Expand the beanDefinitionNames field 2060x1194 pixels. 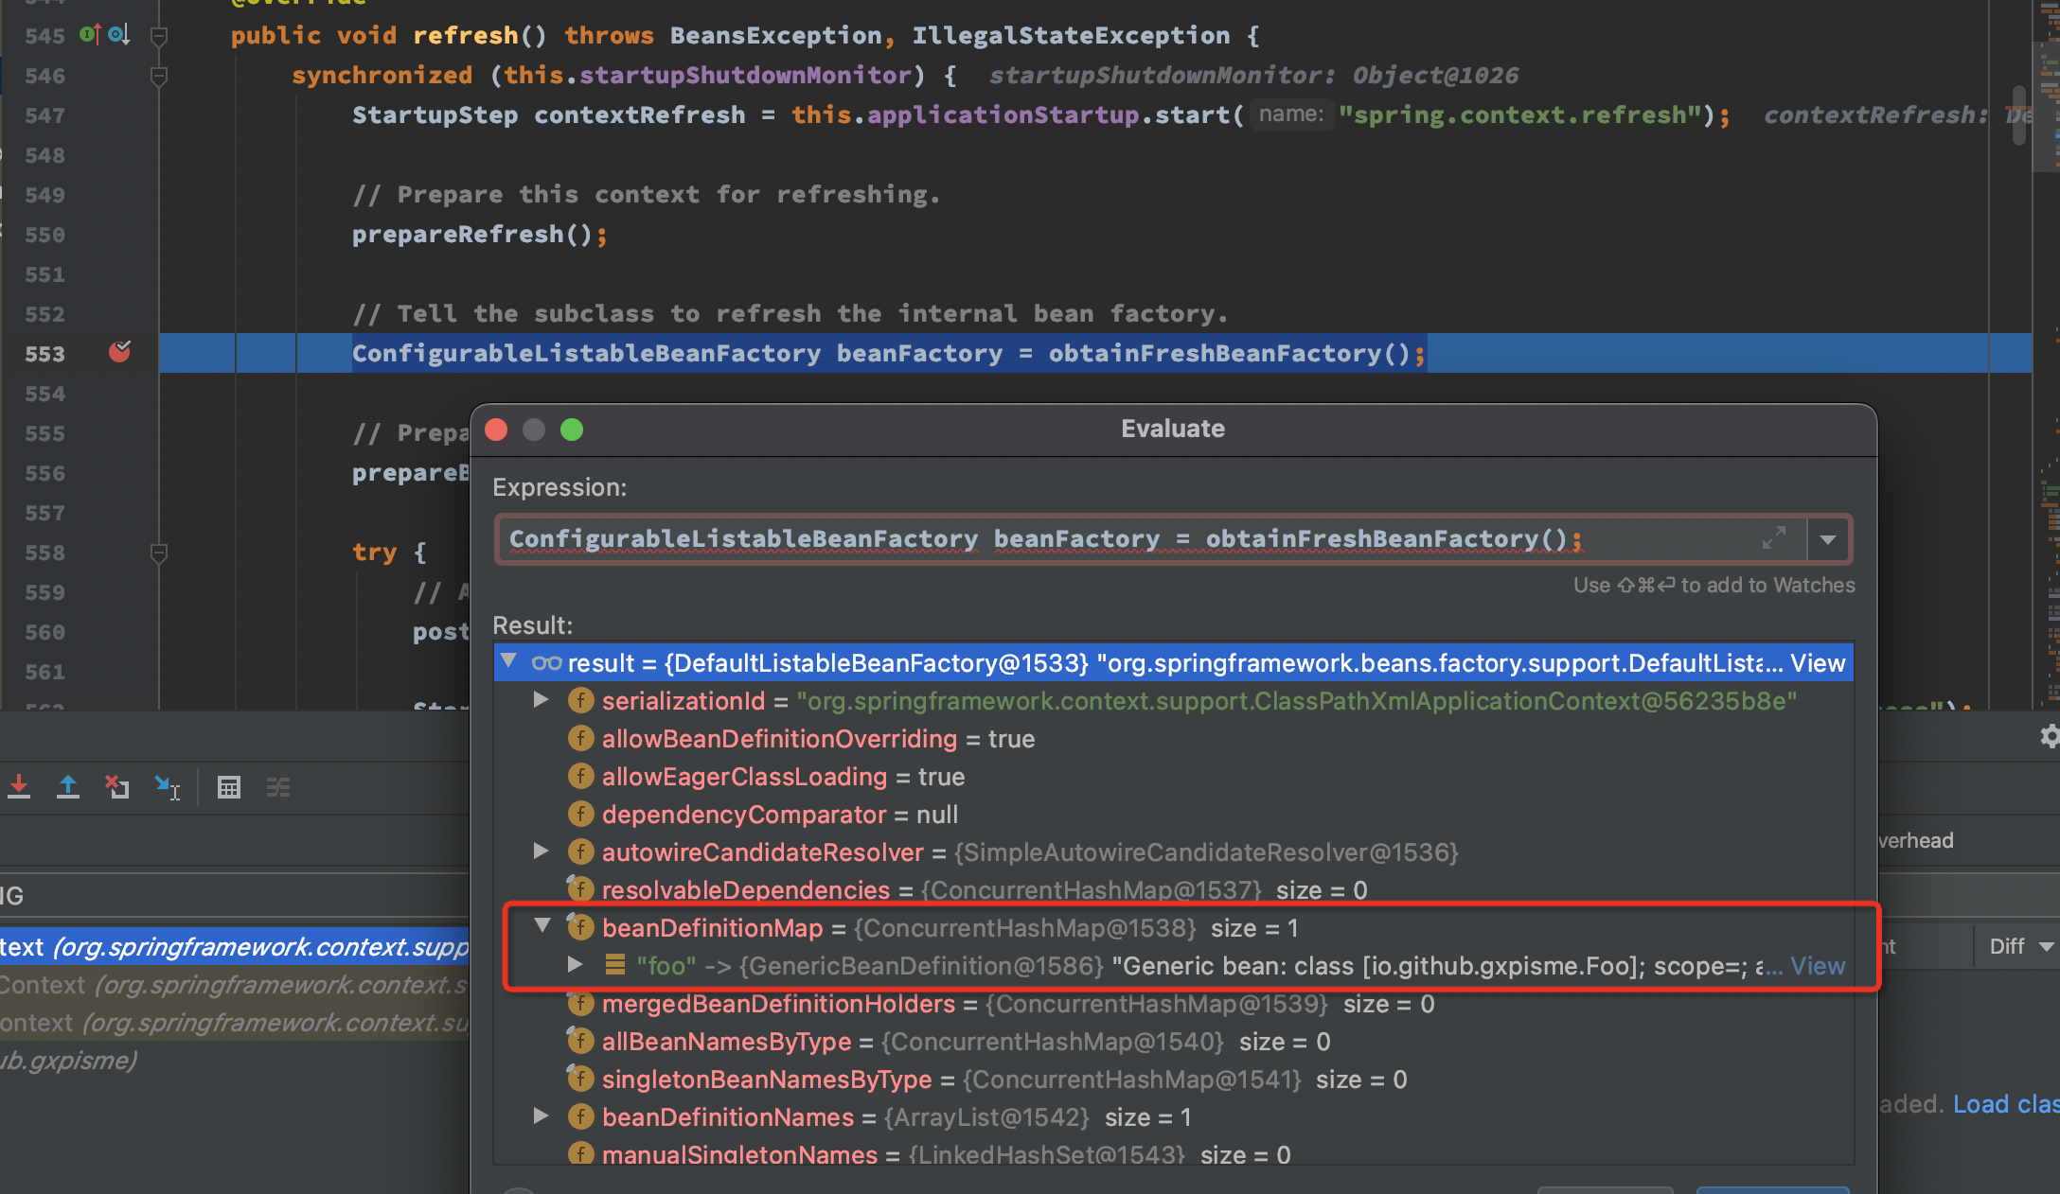pyautogui.click(x=542, y=1116)
